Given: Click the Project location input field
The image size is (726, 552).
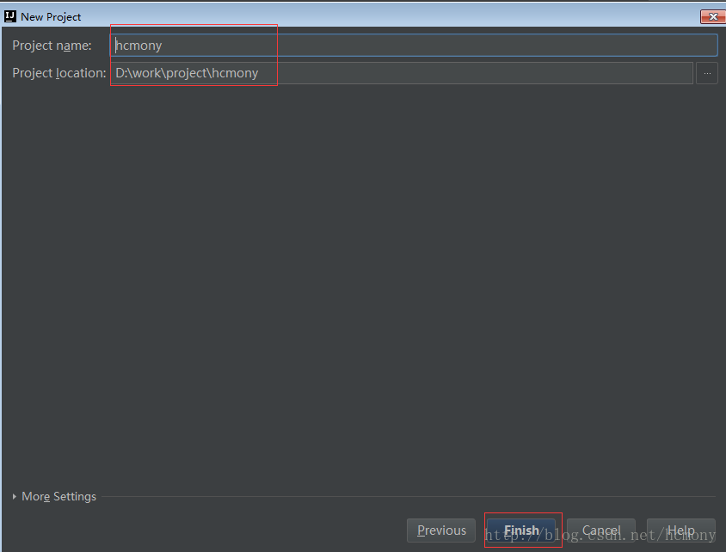Looking at the screenshot, I should (x=402, y=73).
